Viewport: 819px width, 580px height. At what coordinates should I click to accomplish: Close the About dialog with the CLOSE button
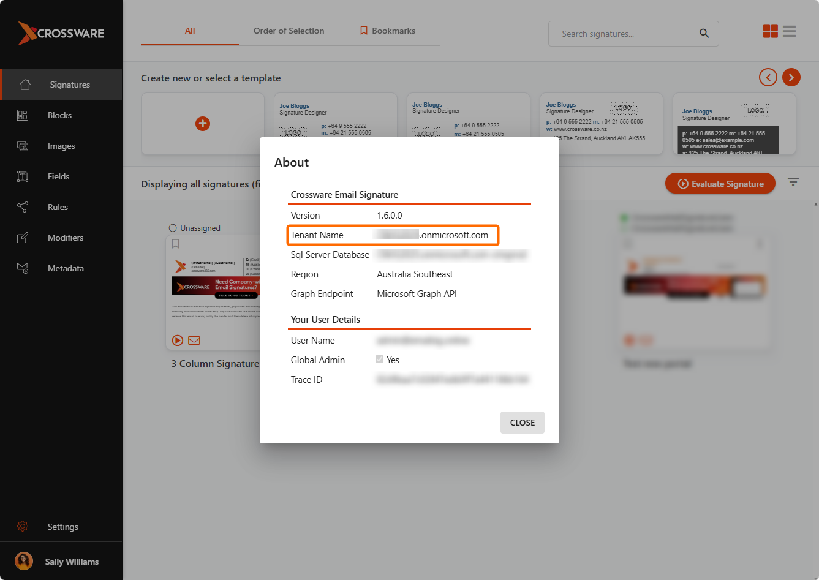(x=523, y=423)
